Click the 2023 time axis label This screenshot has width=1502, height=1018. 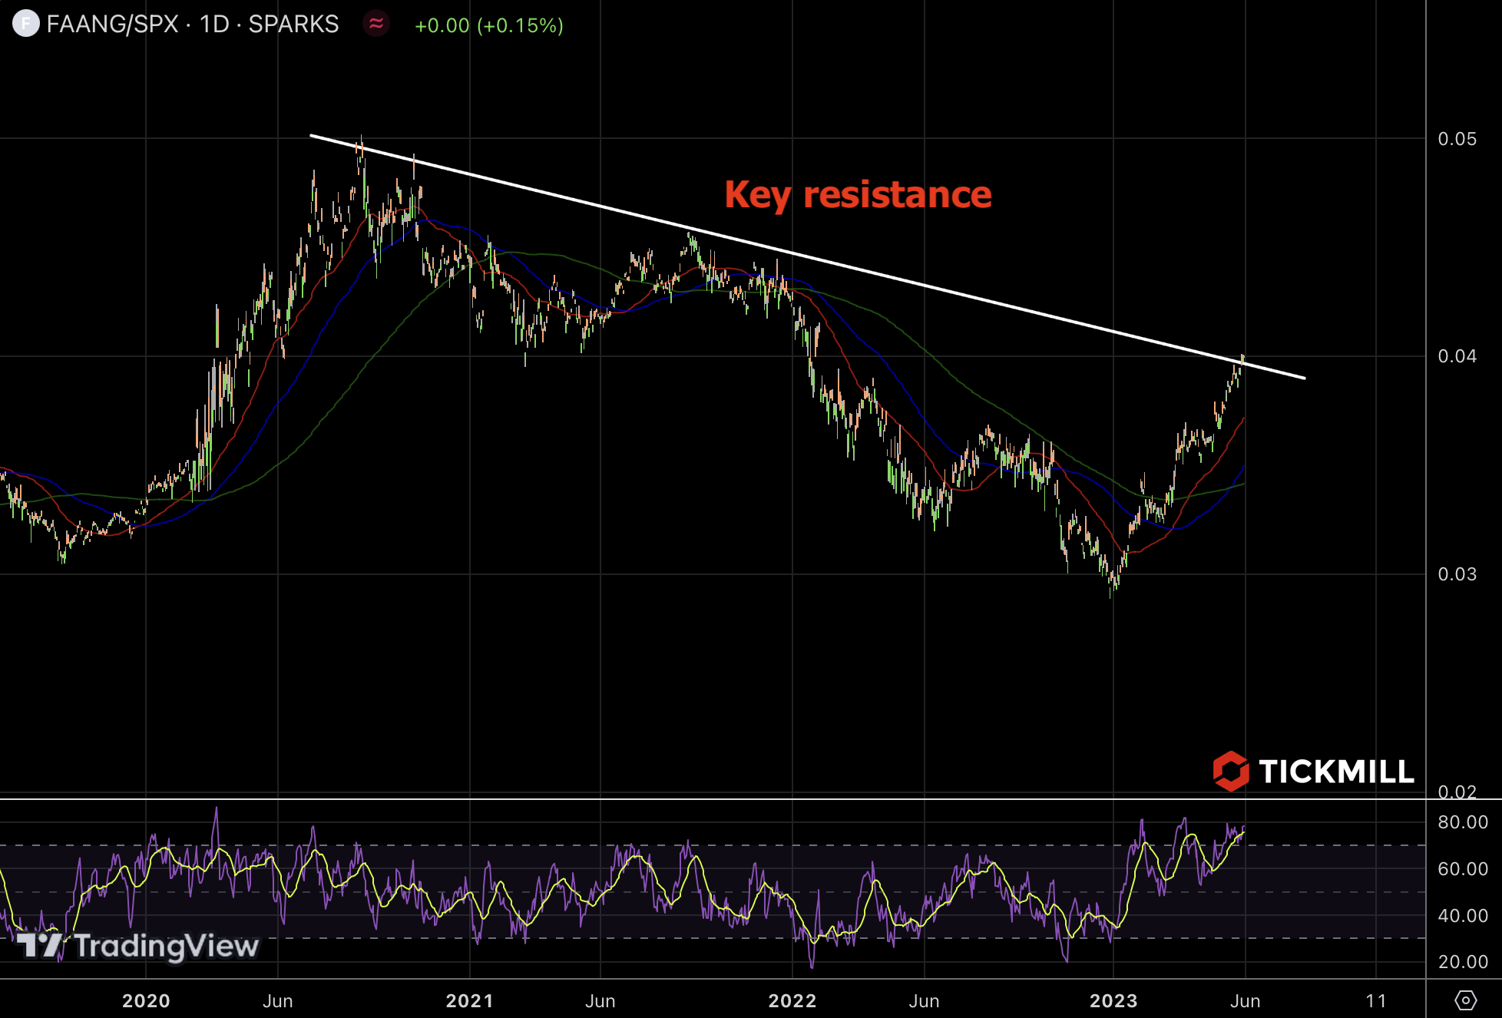(x=1113, y=1001)
